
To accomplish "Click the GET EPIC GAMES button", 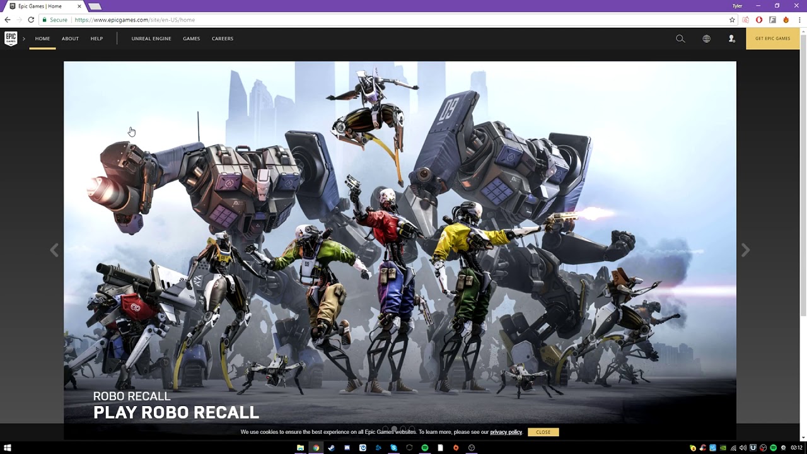I will pos(773,38).
